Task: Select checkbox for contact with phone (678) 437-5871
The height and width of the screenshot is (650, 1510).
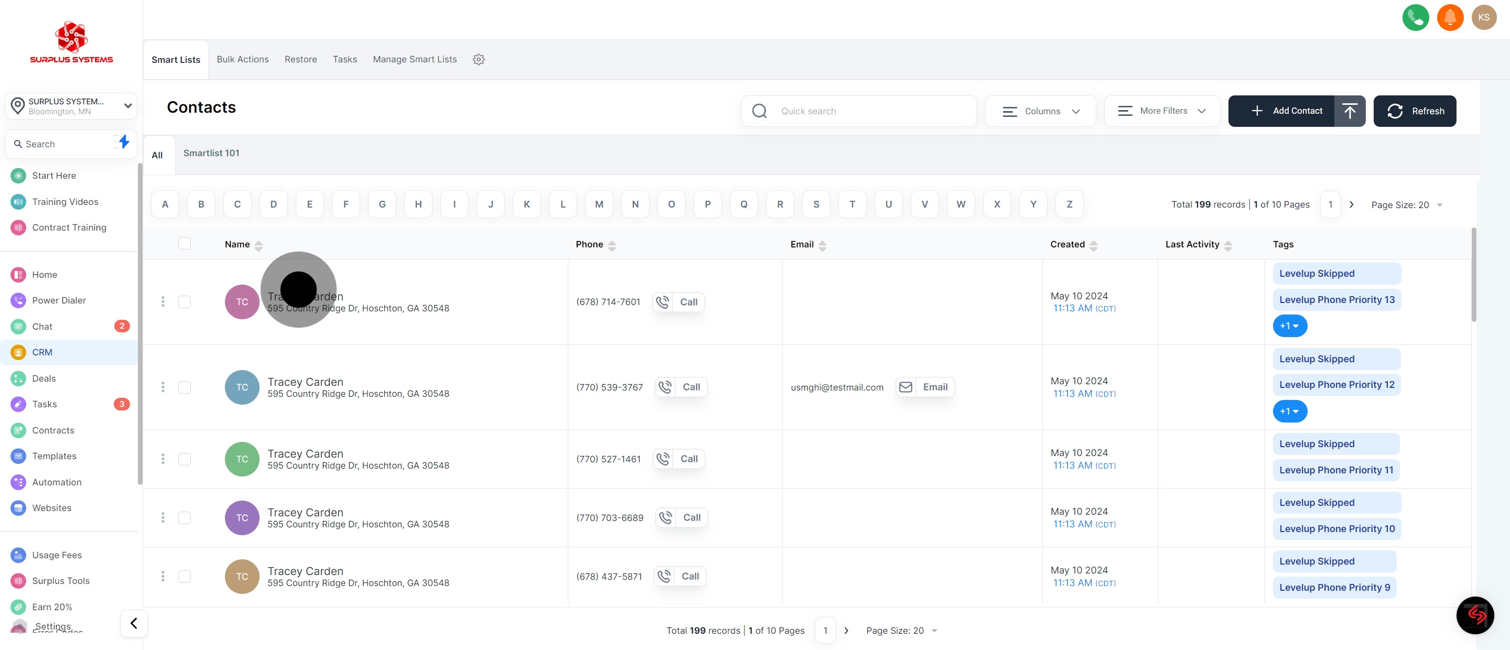Action: pyautogui.click(x=185, y=576)
